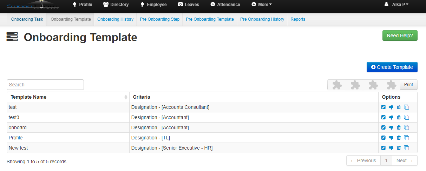The height and width of the screenshot is (171, 426).
Task: Duplicate the 'test' template via copy icon
Action: pos(407,107)
